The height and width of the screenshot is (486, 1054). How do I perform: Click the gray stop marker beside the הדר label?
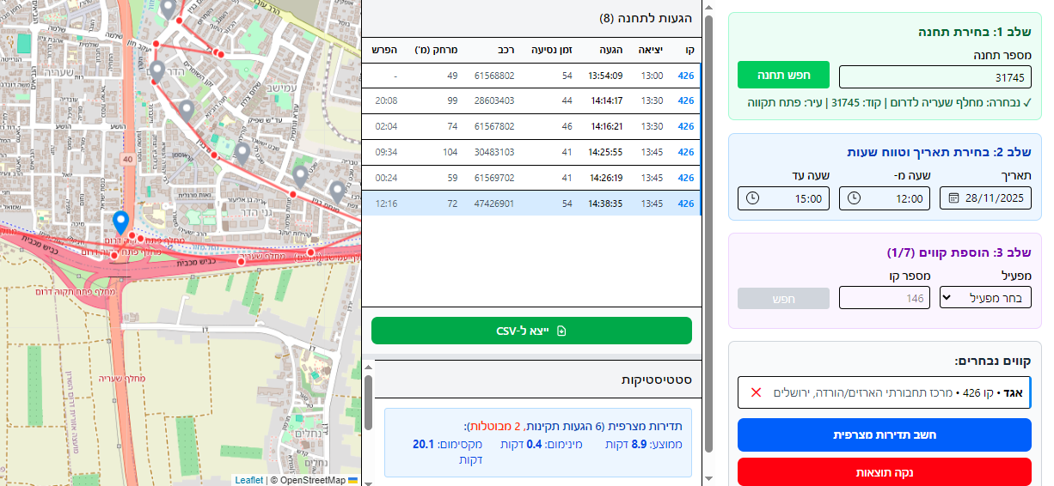(156, 71)
